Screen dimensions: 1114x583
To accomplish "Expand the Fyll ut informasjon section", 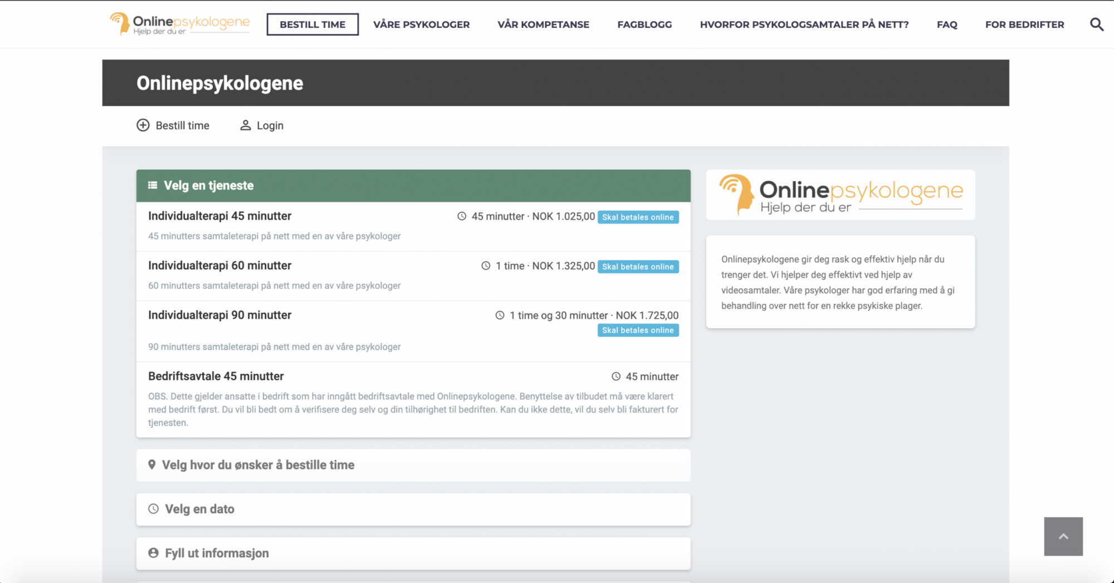I will click(x=413, y=553).
